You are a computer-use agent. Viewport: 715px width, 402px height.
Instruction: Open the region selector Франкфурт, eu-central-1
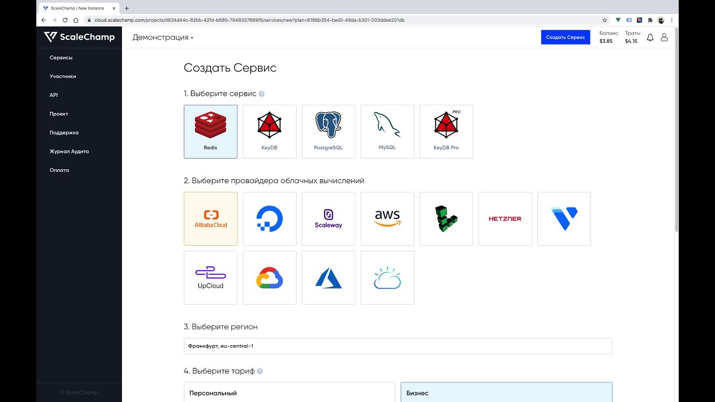[398, 346]
